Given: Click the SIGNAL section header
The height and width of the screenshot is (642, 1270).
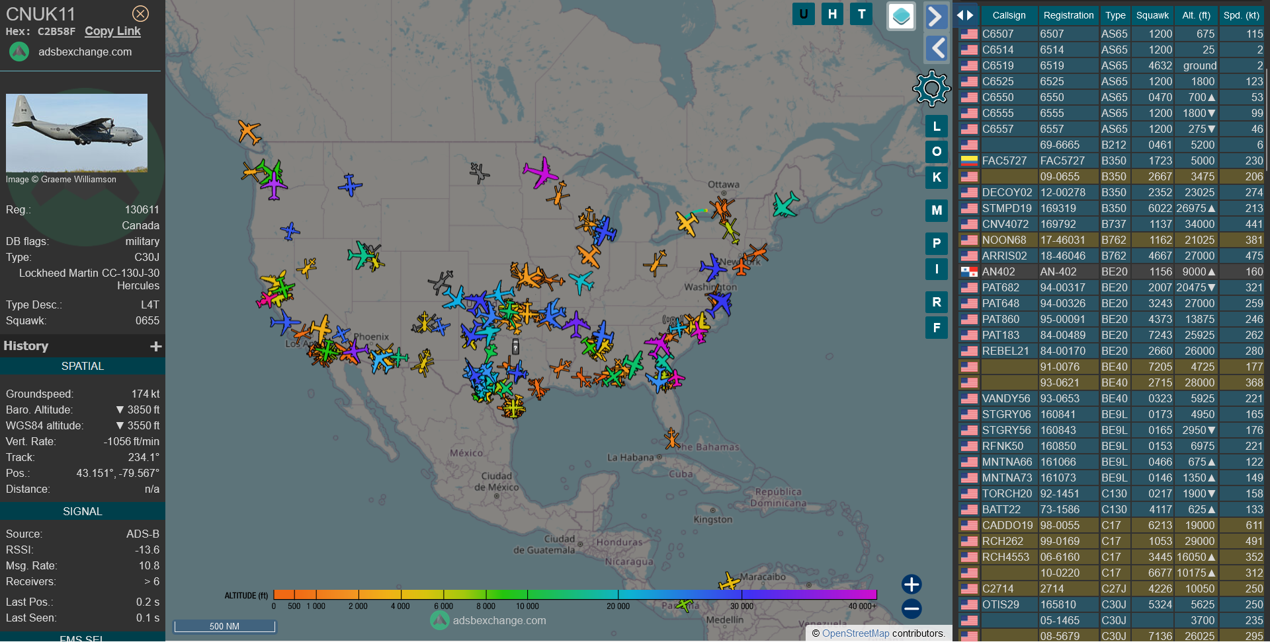Looking at the screenshot, I should 83,511.
